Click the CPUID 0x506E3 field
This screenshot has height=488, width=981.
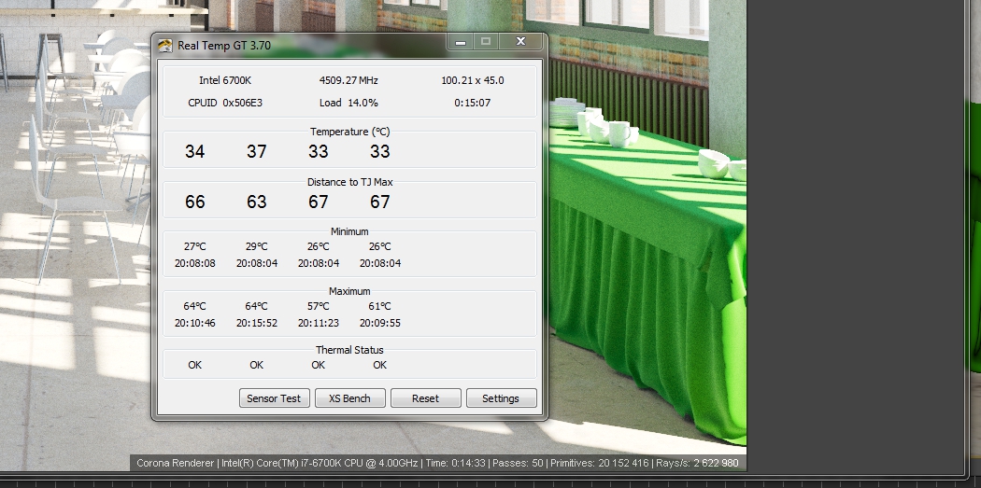click(x=225, y=103)
